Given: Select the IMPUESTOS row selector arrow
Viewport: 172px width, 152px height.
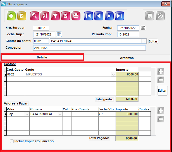Looking at the screenshot, I should 5,75.
